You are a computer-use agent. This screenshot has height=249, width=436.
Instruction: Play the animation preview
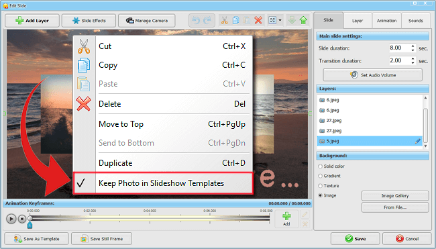(x=11, y=219)
